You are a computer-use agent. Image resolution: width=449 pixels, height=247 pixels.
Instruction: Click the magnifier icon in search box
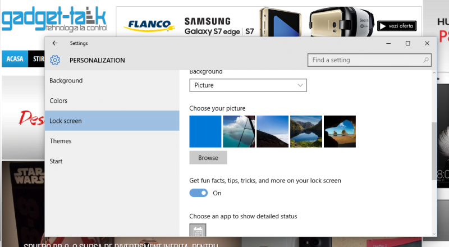[426, 60]
